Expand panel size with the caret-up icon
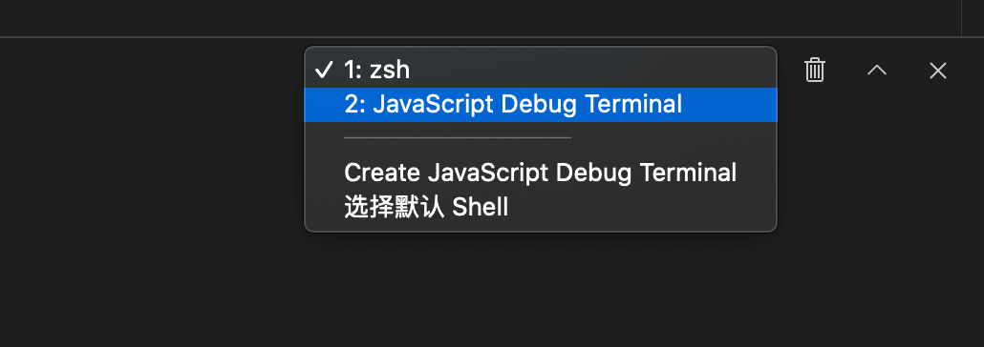 click(877, 70)
